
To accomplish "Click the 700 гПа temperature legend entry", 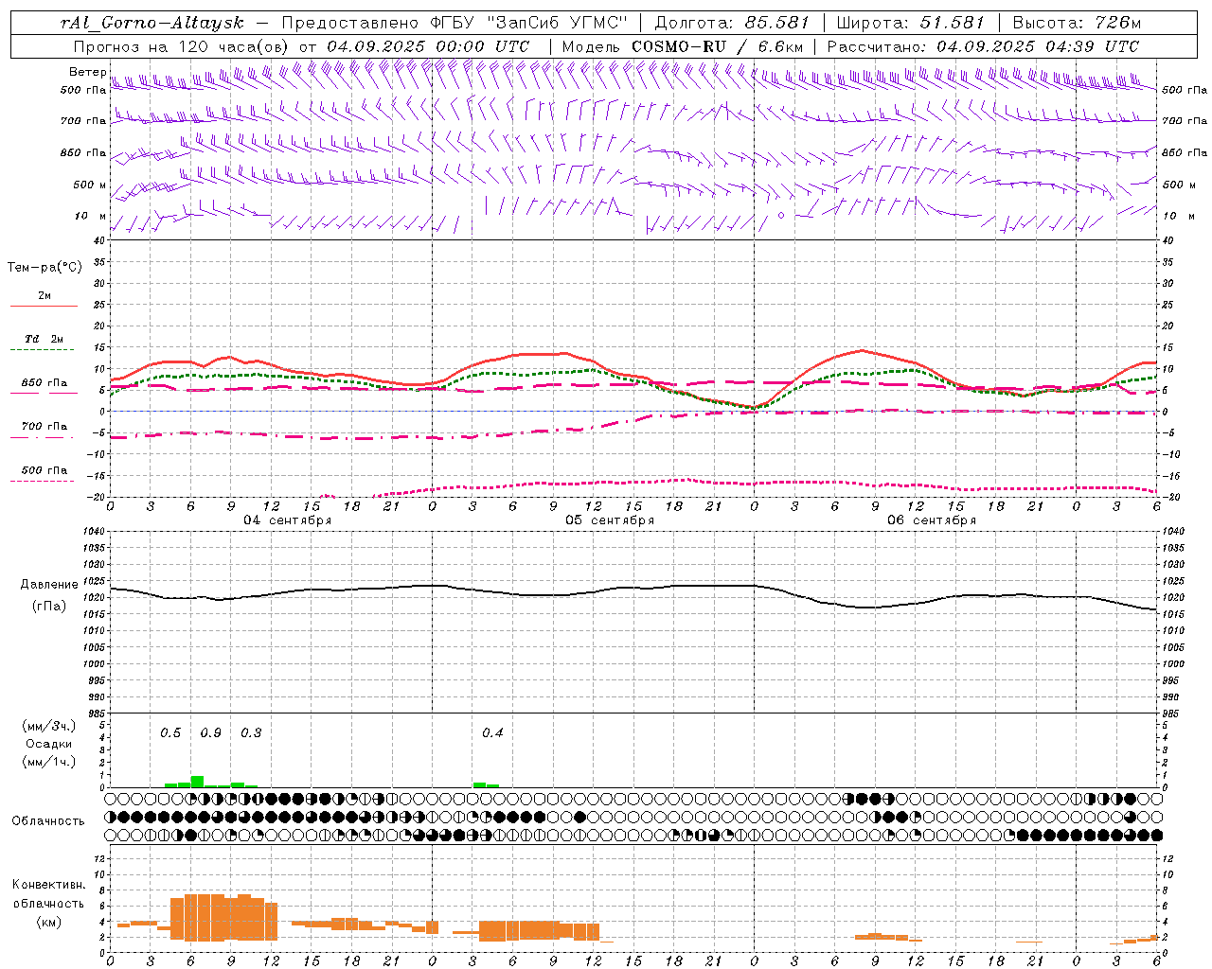I will point(45,427).
